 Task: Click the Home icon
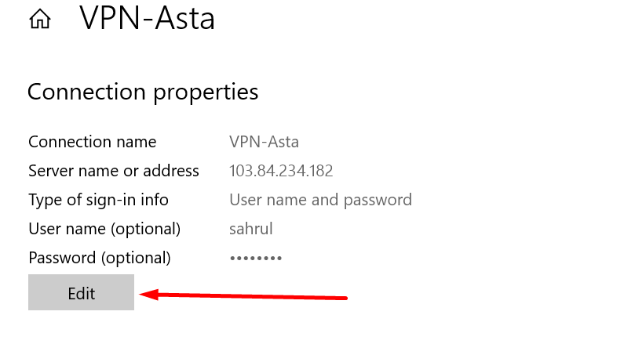tap(39, 20)
